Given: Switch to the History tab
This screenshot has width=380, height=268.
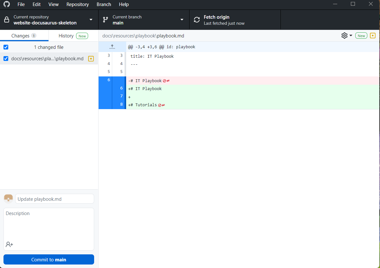Looking at the screenshot, I should [66, 36].
